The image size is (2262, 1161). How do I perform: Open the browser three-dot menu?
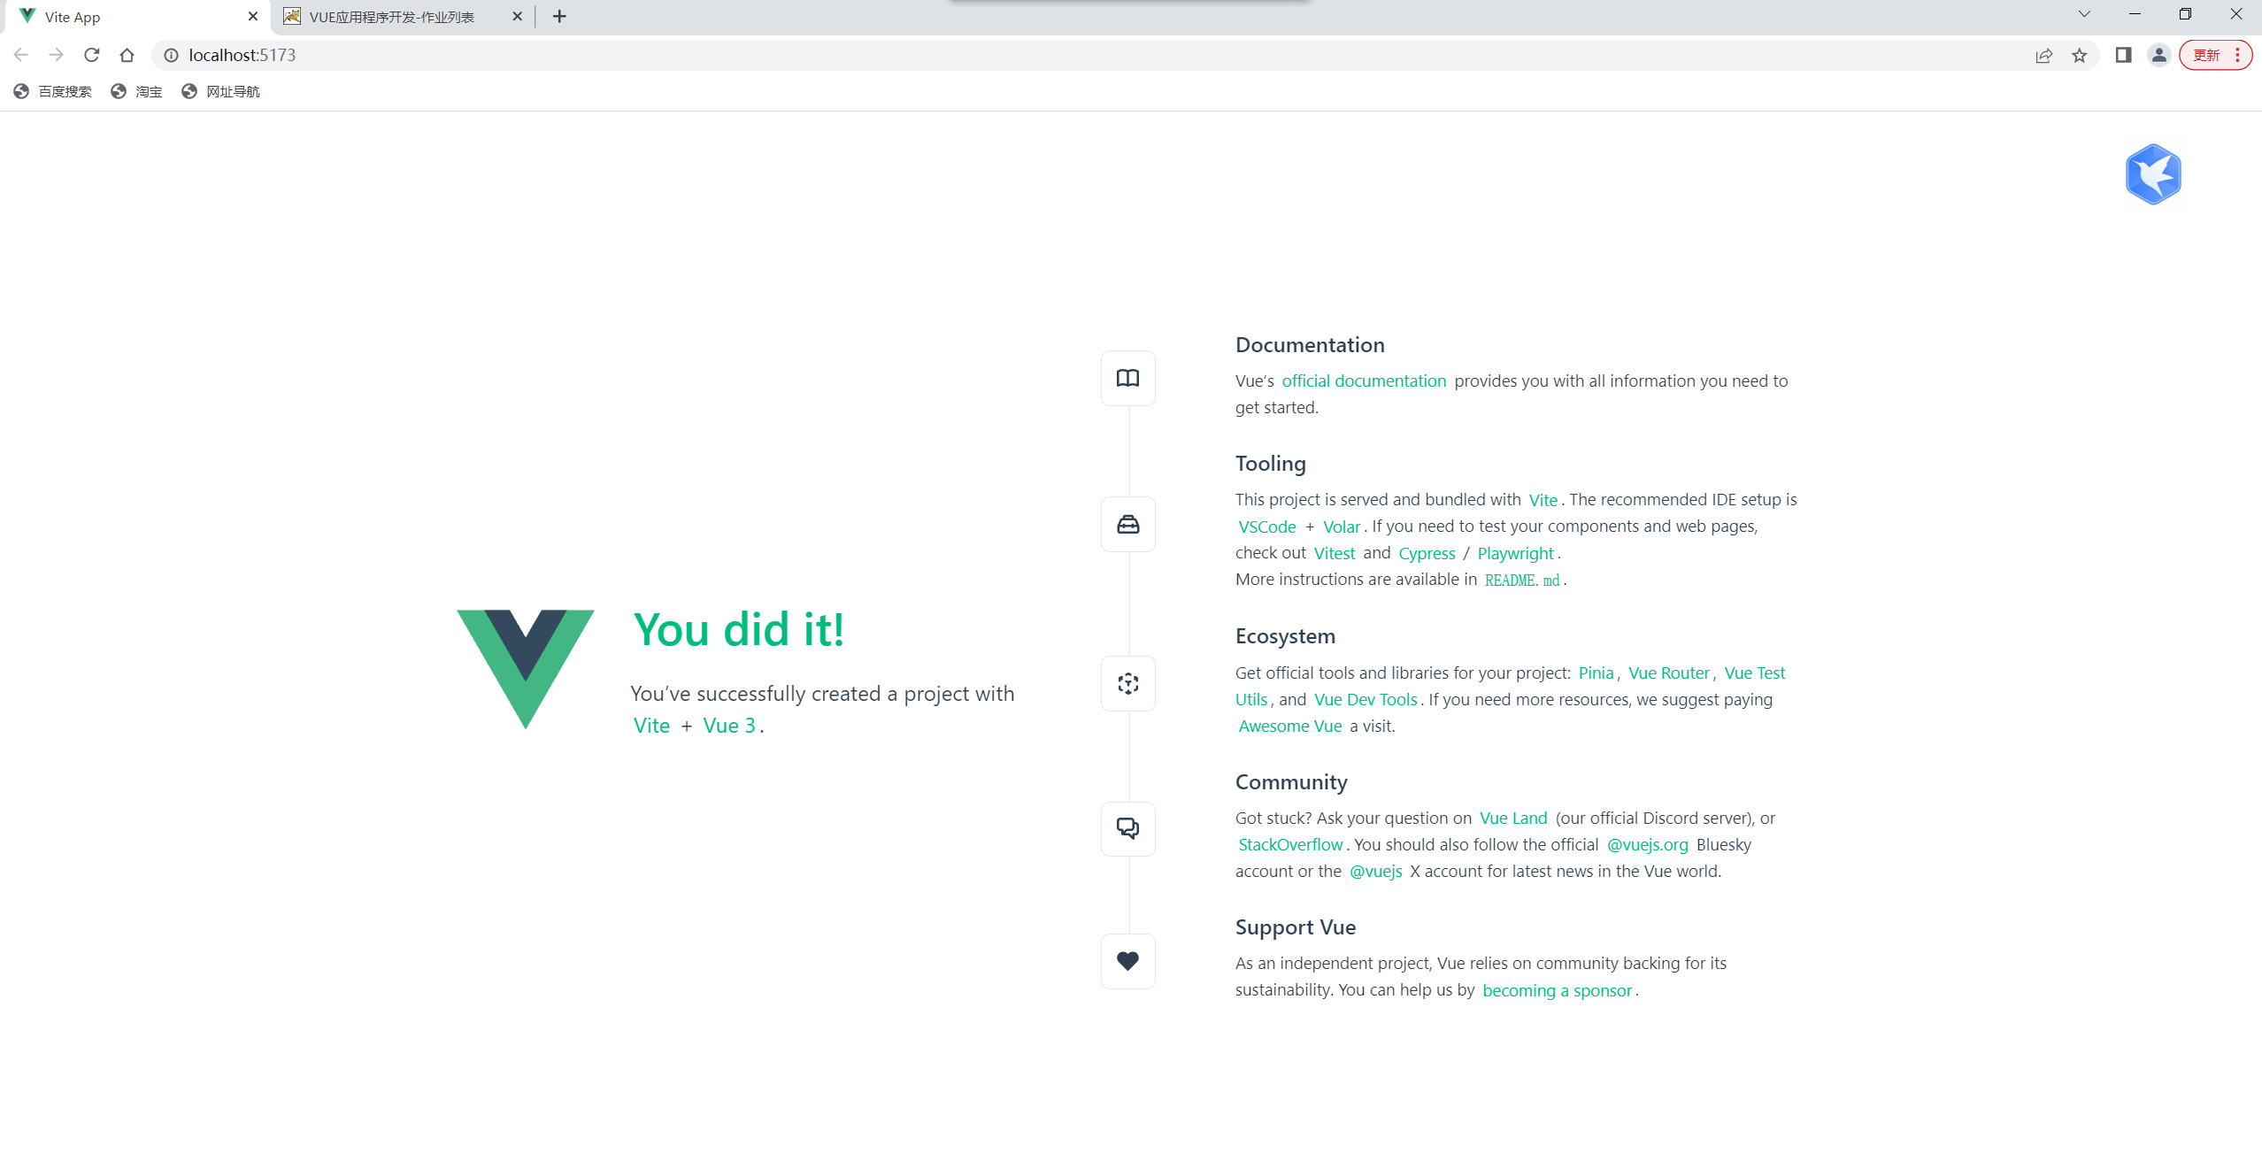2237,55
